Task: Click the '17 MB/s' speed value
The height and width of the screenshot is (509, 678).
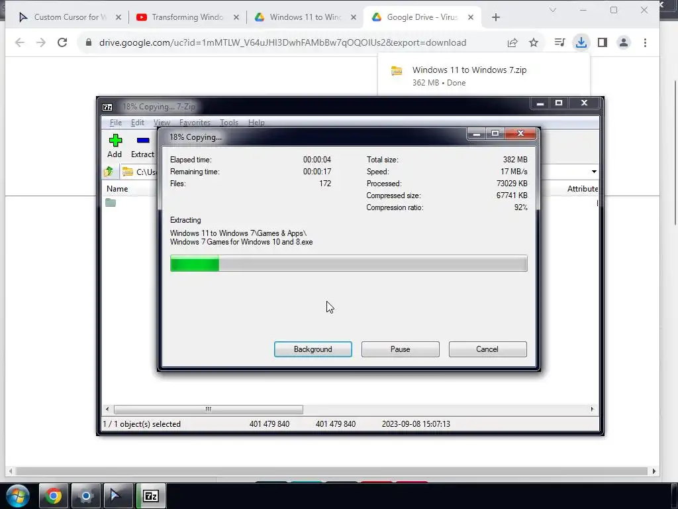Action: (514, 172)
